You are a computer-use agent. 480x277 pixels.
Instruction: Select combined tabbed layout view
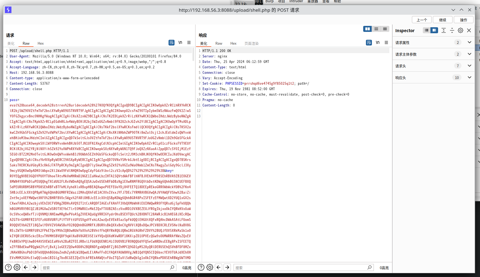pos(385,29)
